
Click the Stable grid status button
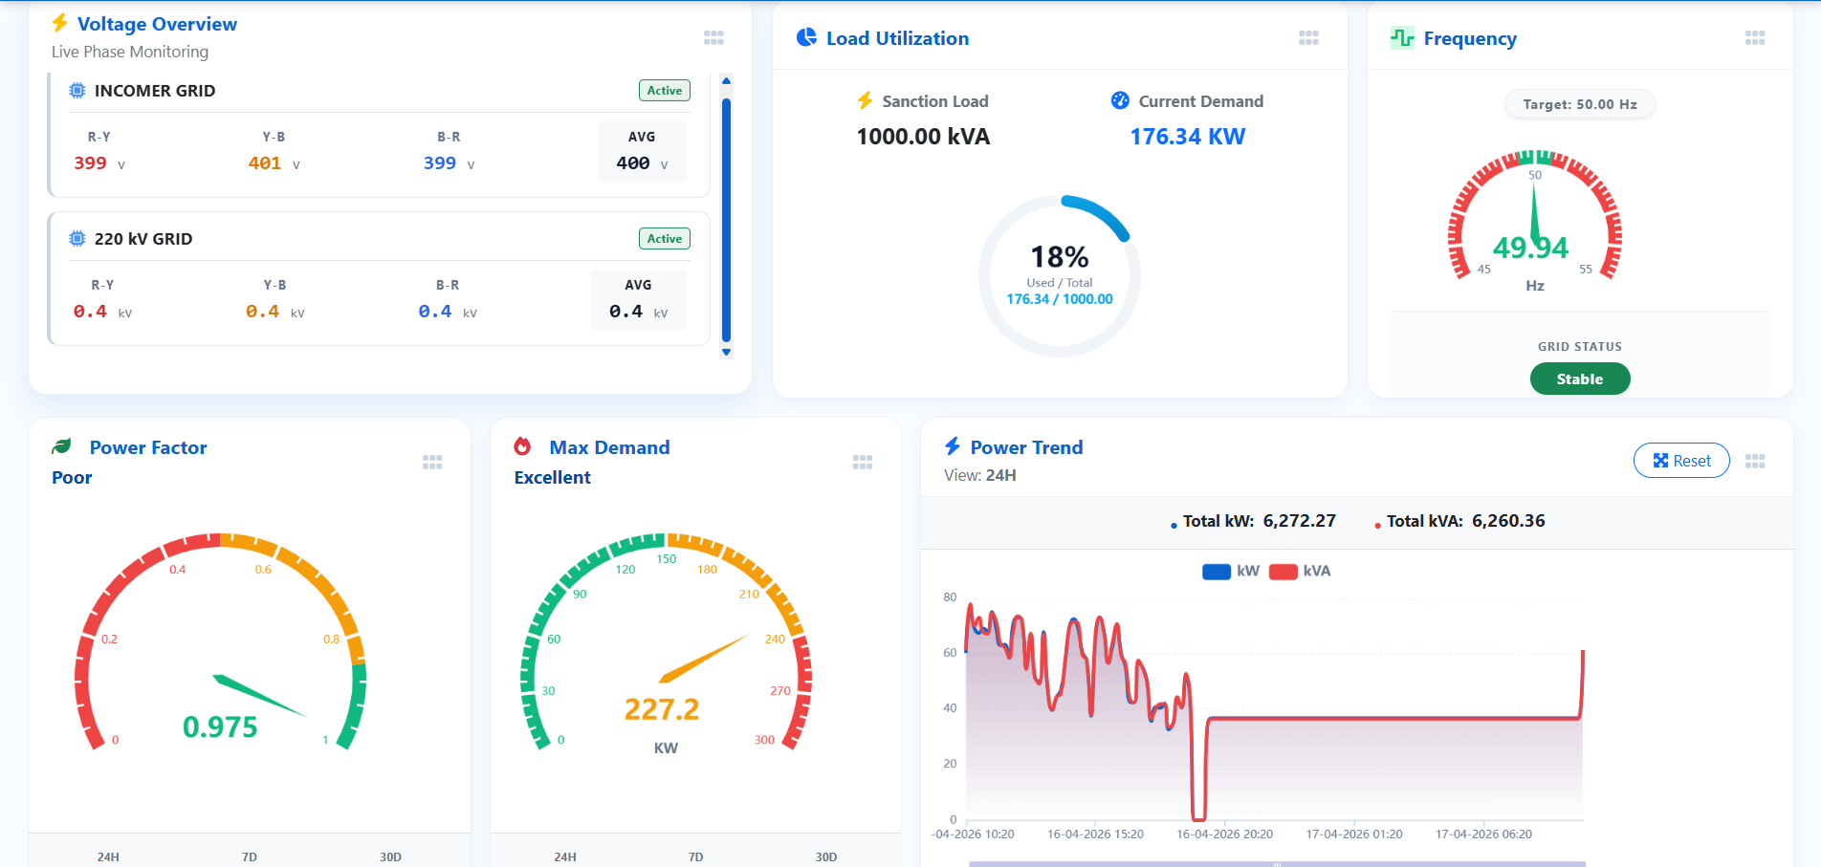1579,379
